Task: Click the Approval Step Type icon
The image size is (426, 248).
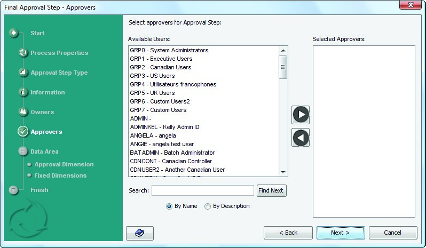Action: [x=23, y=73]
